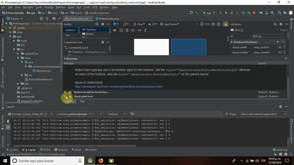Open the emulator device dropdown in Logcat
The height and width of the screenshot is (165, 294).
click(30, 114)
